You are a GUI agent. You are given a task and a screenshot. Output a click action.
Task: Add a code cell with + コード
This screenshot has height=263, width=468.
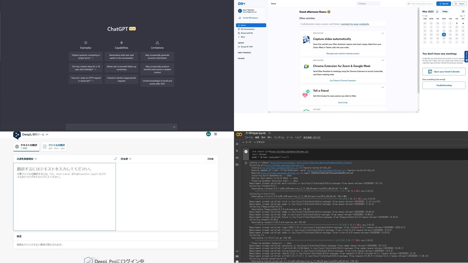coord(248,142)
